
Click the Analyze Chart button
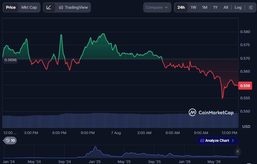pos(217,140)
